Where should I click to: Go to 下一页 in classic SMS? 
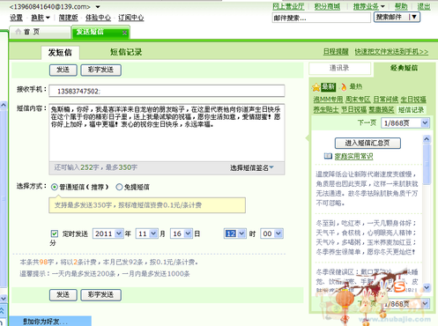point(367,122)
